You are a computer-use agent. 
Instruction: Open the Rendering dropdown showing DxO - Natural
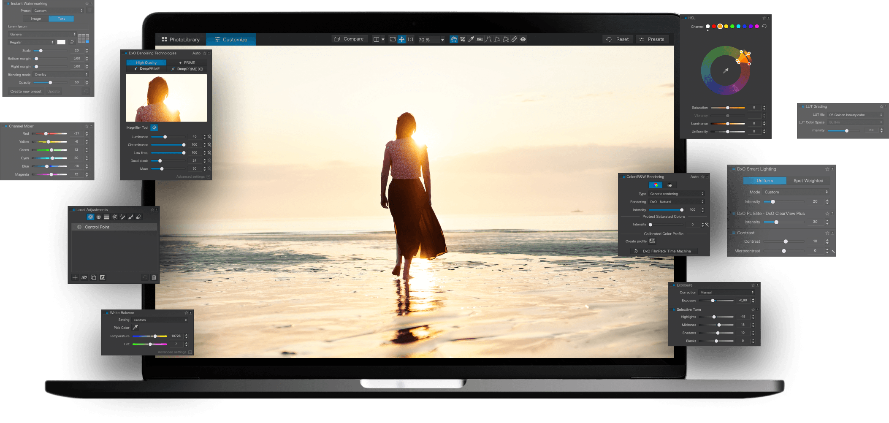[676, 202]
